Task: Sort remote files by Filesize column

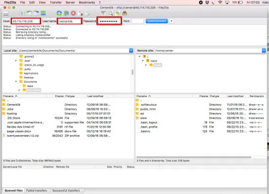Action: point(201,96)
